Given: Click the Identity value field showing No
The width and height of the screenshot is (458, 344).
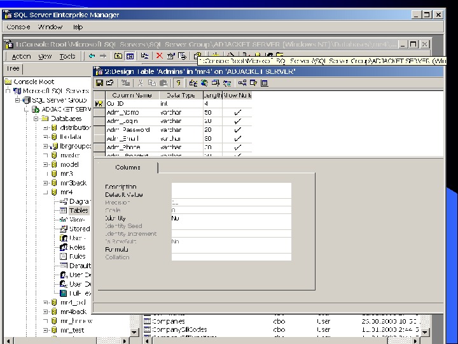Looking at the screenshot, I should [x=232, y=218].
